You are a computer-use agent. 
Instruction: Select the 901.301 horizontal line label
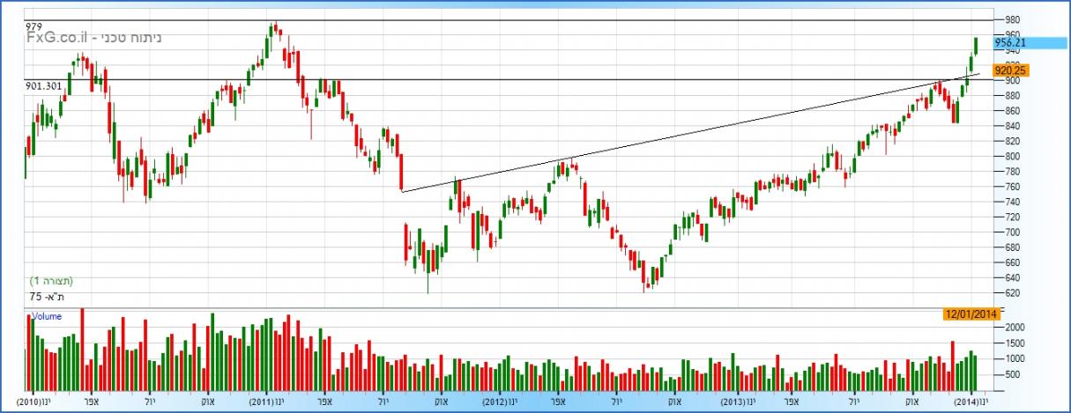[x=43, y=85]
